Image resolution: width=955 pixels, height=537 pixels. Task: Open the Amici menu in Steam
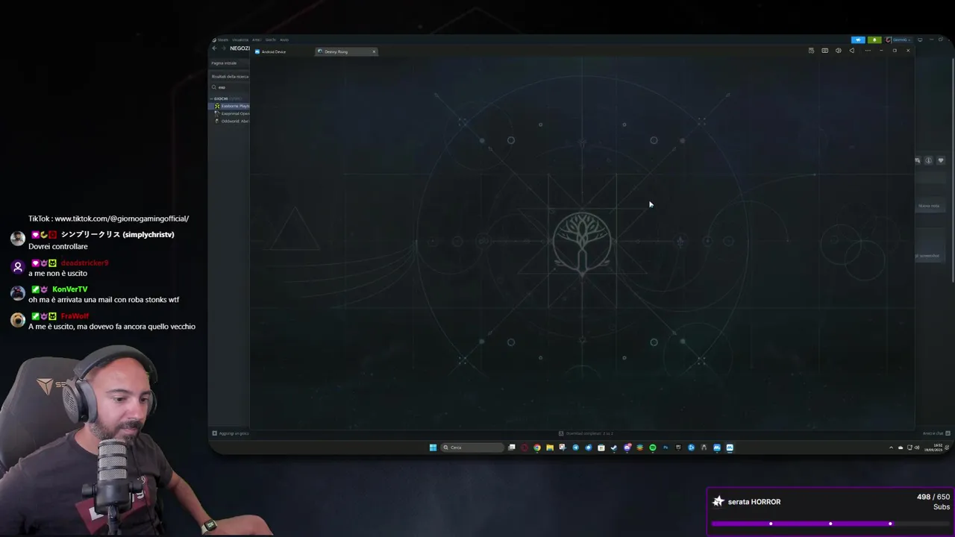[257, 40]
